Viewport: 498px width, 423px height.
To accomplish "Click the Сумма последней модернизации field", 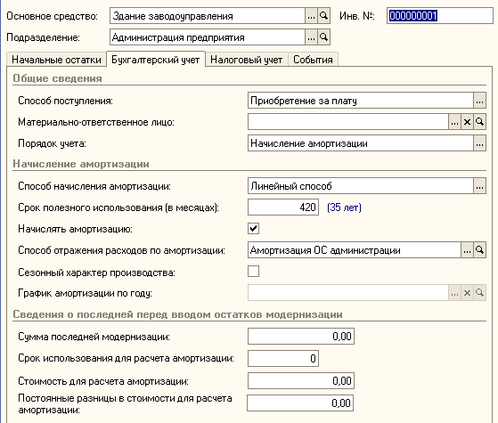I will pos(301,337).
